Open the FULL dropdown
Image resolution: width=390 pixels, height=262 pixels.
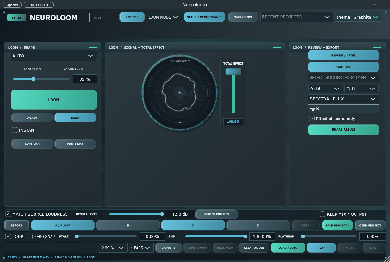coord(362,89)
